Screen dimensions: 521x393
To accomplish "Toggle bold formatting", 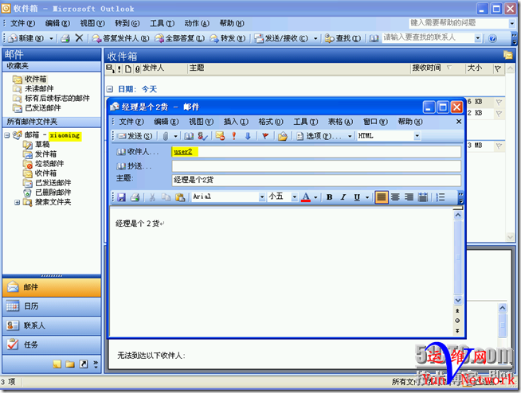I will (329, 197).
